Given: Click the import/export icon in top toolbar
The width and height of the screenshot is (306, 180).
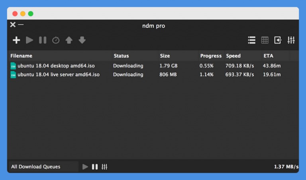Looking at the screenshot, I should pyautogui.click(x=278, y=40).
